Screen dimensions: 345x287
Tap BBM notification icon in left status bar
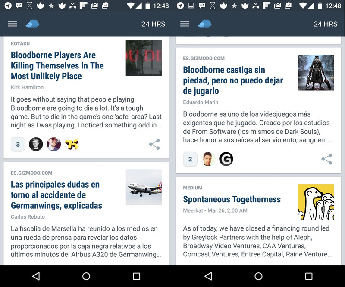(x=19, y=6)
